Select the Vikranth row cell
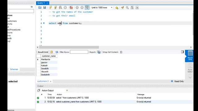This screenshot has height=111, width=198. (x=49, y=72)
